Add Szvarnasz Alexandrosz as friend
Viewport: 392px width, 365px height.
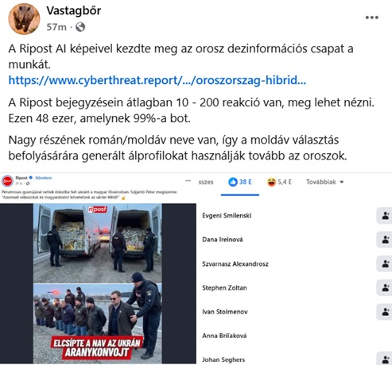385,263
